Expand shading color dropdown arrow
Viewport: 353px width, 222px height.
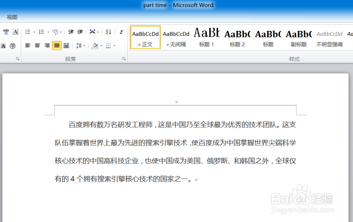[101, 46]
